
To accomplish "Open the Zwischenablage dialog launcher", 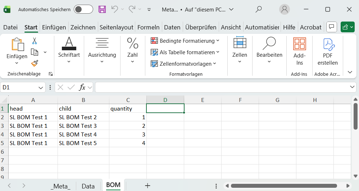I will click(51, 74).
